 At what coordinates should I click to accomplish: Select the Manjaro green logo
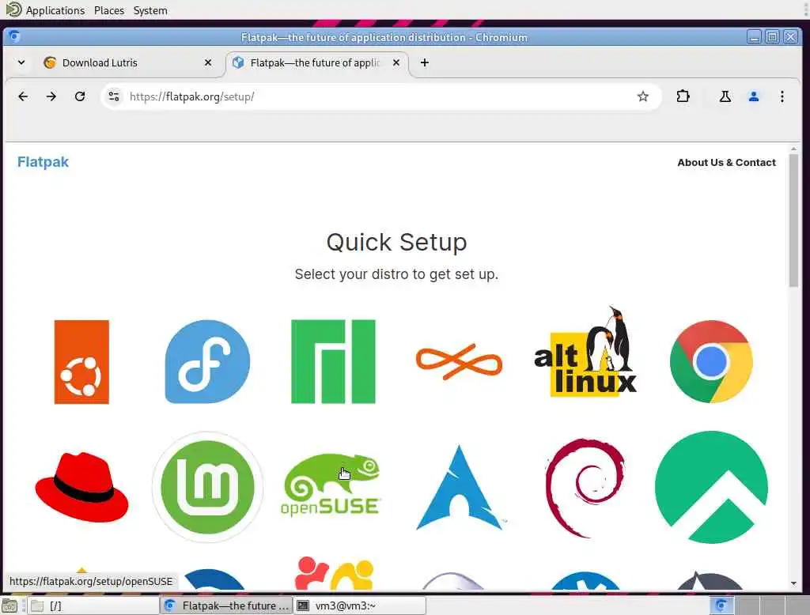333,361
